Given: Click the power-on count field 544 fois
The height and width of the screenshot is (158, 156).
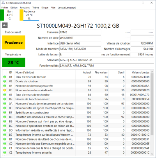Looking at the screenshot, I should [x=142, y=49].
